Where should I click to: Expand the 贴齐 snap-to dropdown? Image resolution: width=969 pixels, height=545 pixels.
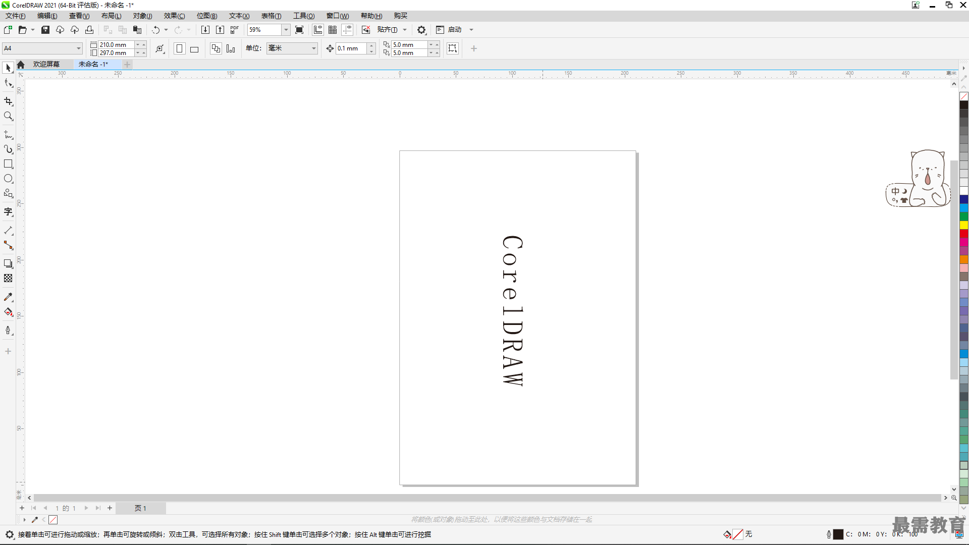tap(405, 30)
